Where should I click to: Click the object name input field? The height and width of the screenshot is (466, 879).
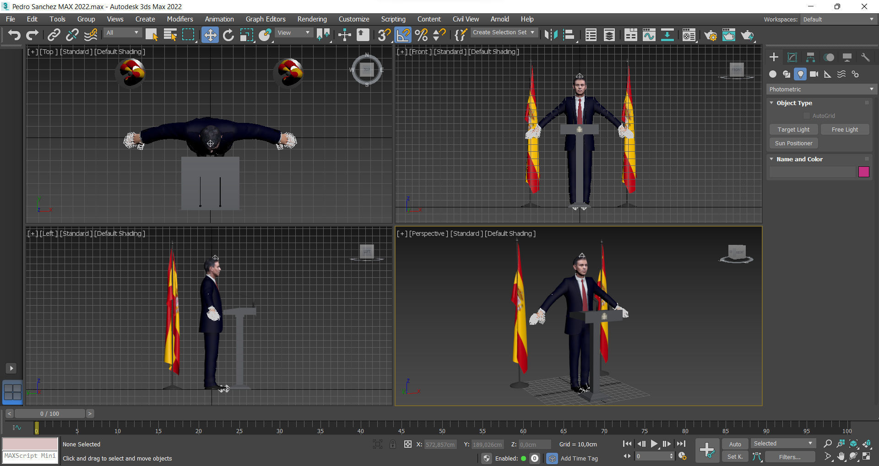[x=813, y=172]
